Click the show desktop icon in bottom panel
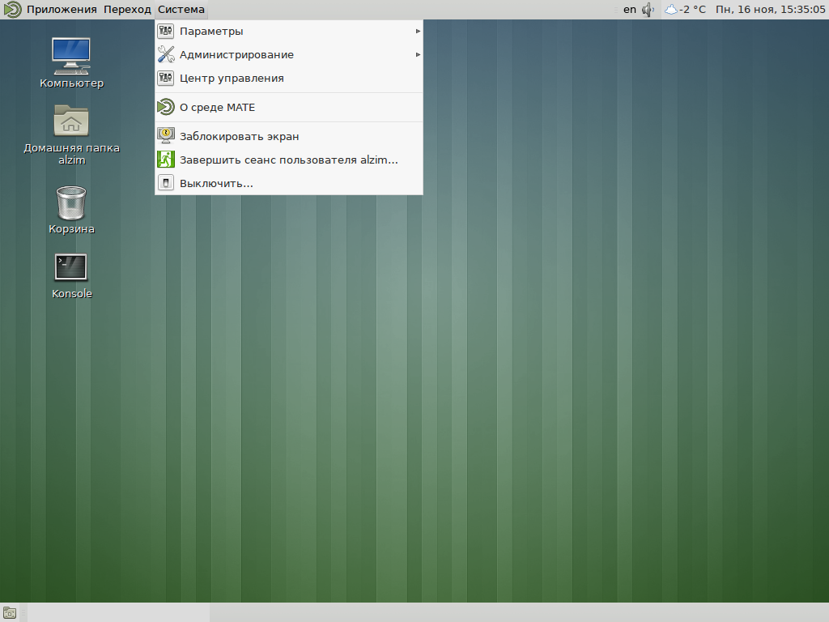The width and height of the screenshot is (829, 622). click(x=10, y=613)
